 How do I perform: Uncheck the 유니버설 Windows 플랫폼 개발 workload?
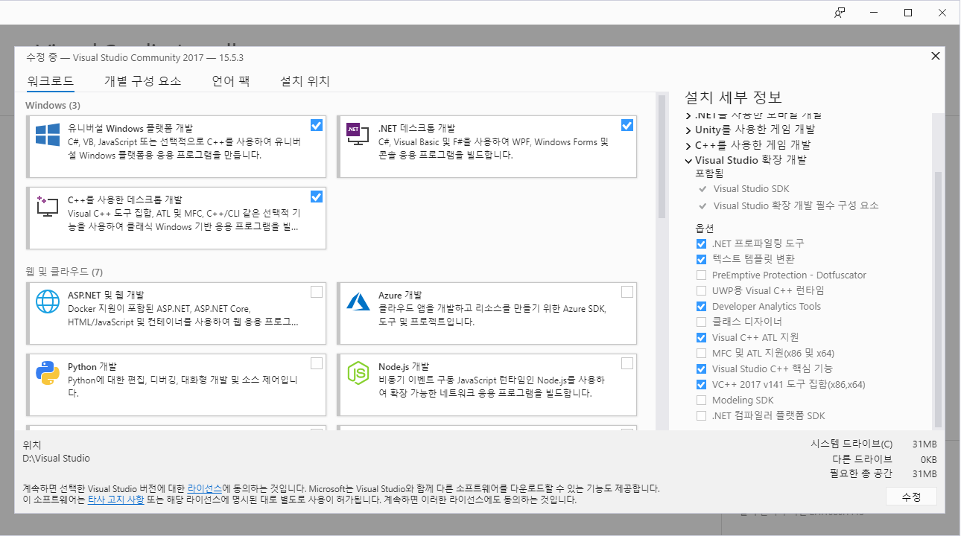coord(317,125)
